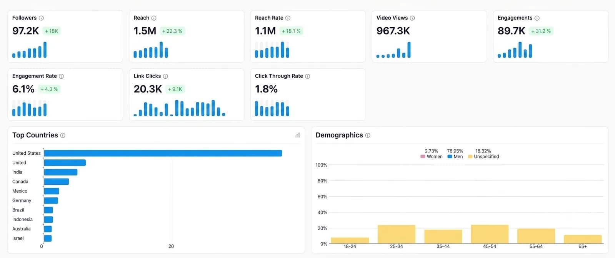Click the 89.7K Engagements value
The image size is (615, 258).
[511, 31]
